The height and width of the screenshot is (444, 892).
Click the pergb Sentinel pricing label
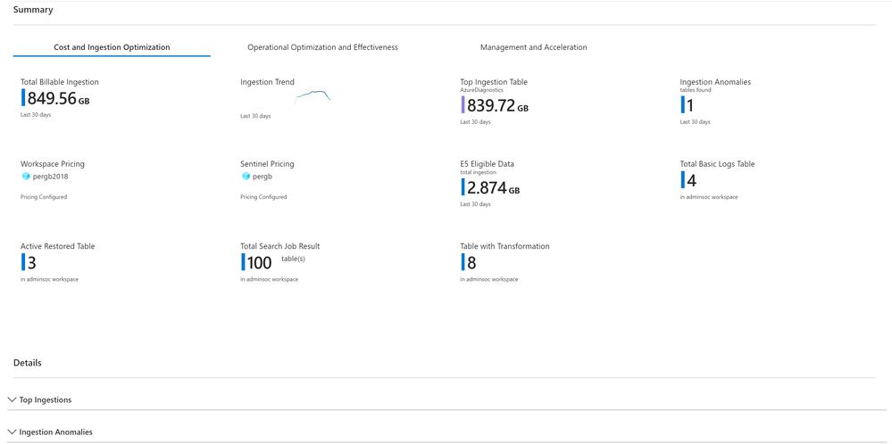(x=263, y=177)
